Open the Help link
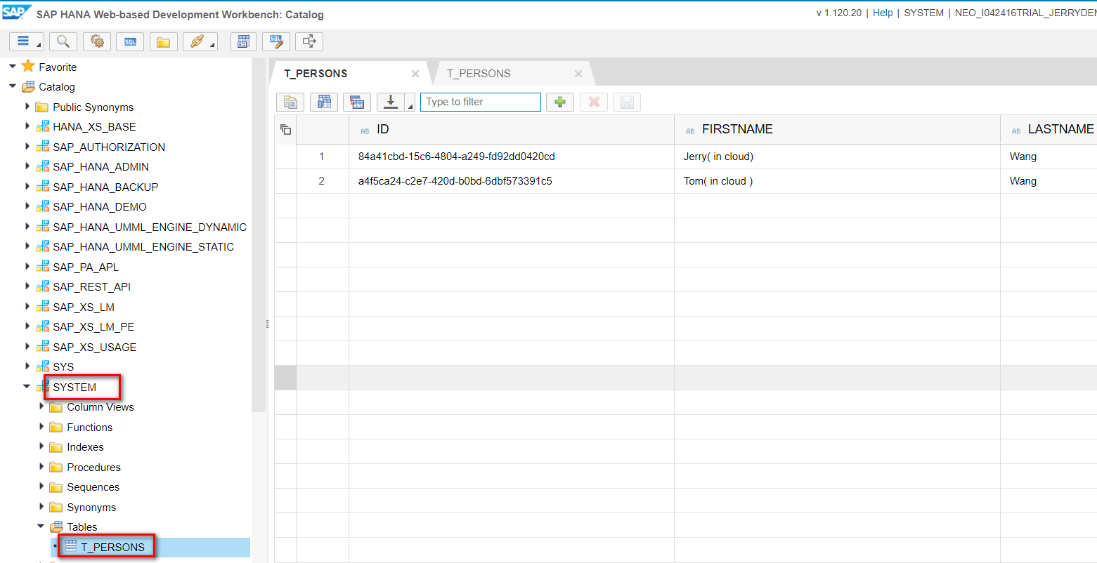 click(883, 13)
